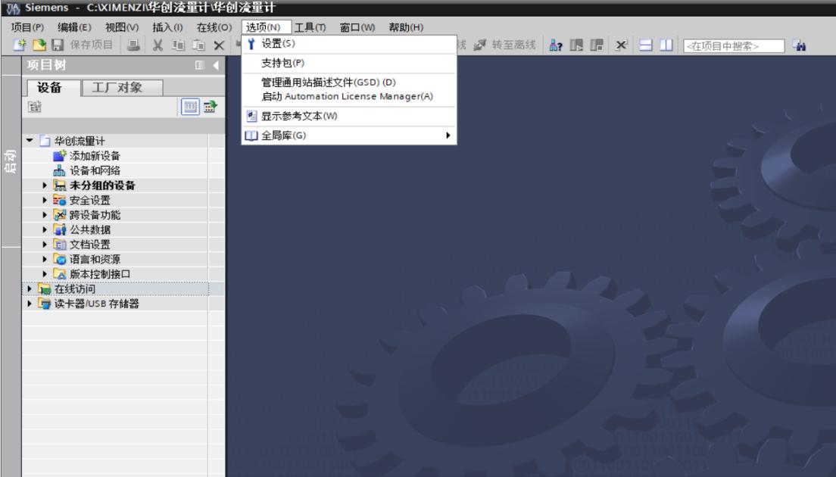Image resolution: width=836 pixels, height=477 pixels.
Task: Delete with the X toolbar icon
Action: point(219,46)
